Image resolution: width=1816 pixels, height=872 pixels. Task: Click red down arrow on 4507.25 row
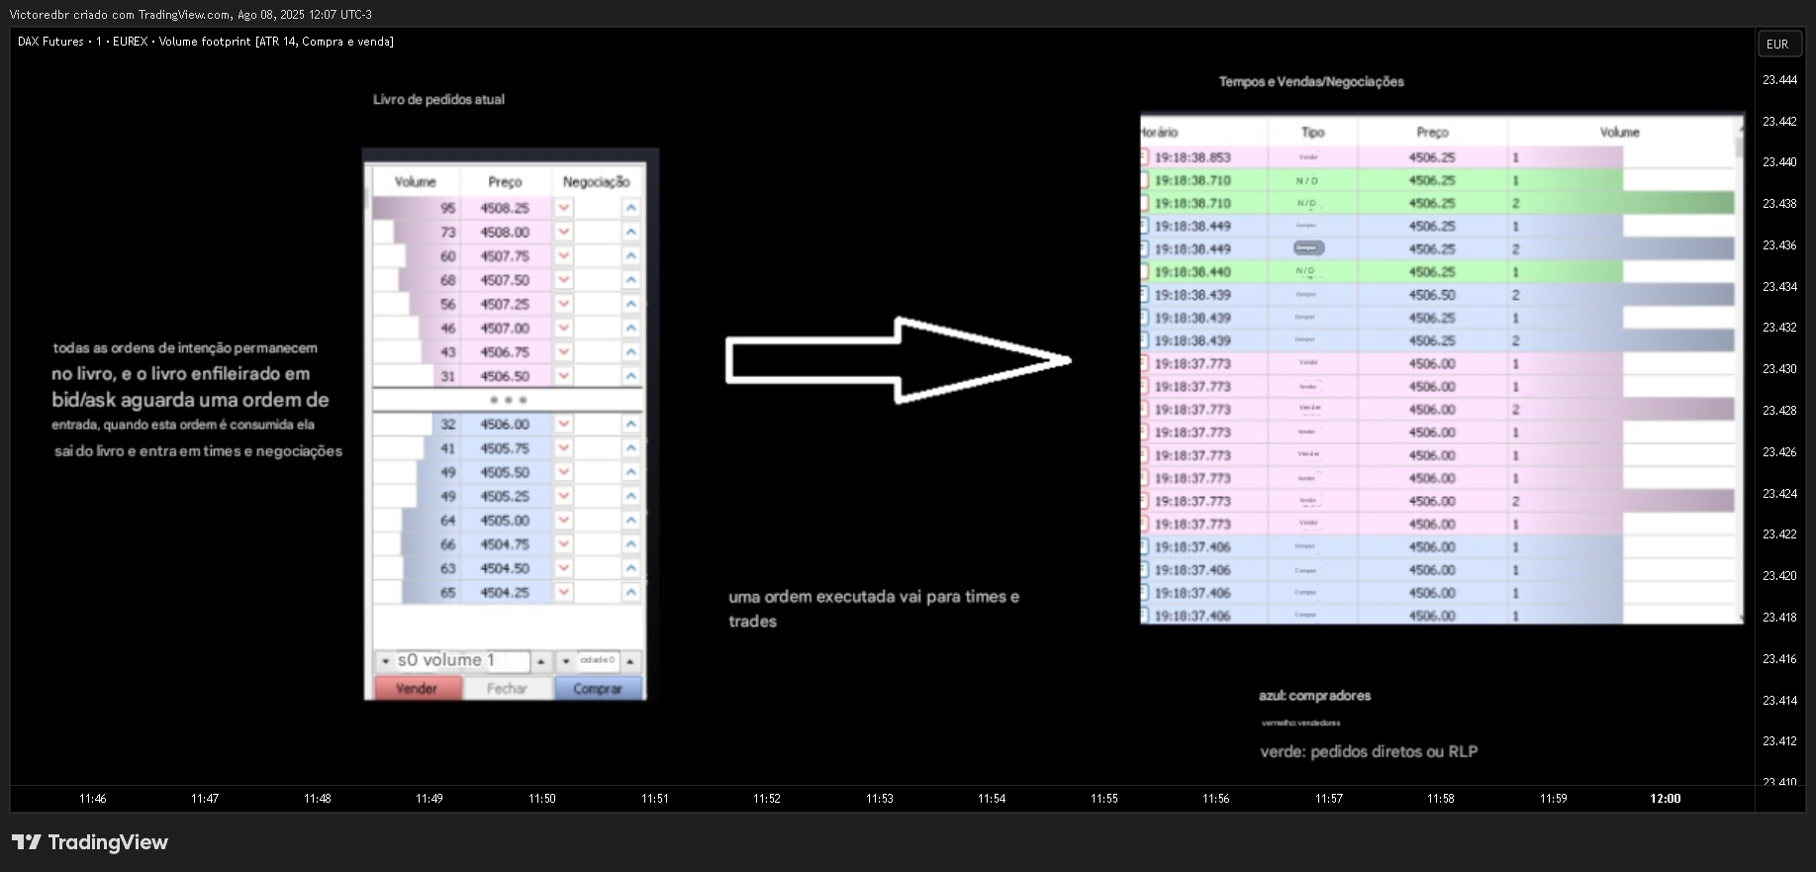(564, 304)
